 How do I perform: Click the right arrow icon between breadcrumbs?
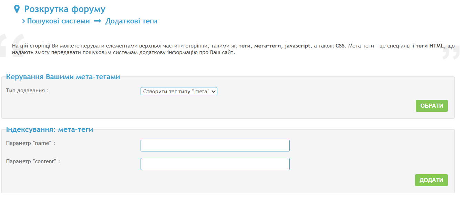click(x=97, y=21)
